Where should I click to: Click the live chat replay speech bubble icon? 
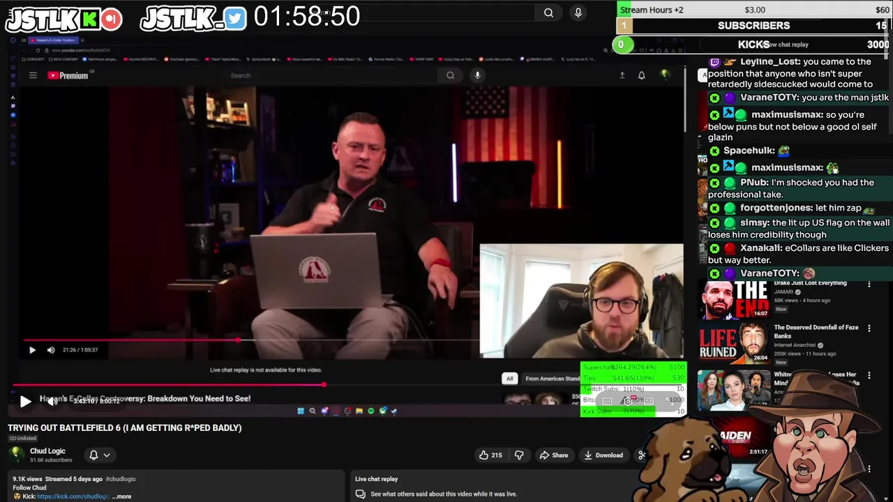[361, 494]
